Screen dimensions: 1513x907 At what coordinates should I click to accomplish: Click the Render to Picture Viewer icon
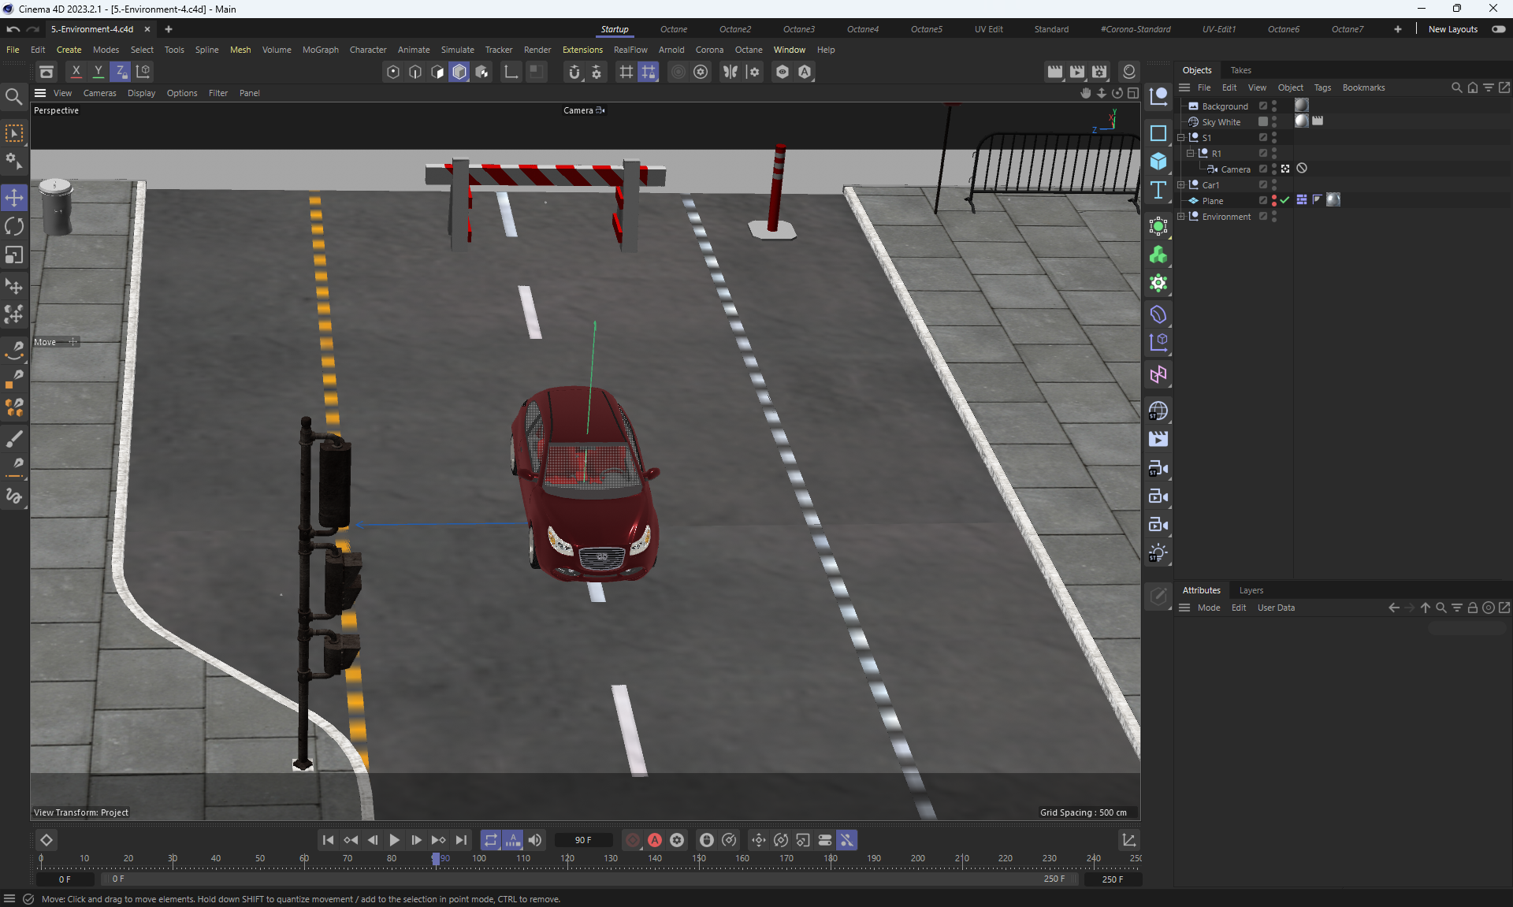coord(1077,72)
